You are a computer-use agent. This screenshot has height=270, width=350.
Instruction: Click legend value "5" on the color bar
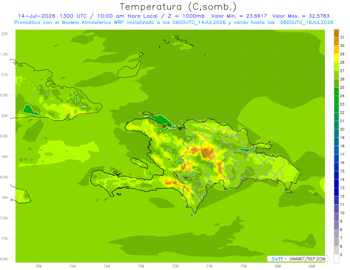click(x=341, y=255)
